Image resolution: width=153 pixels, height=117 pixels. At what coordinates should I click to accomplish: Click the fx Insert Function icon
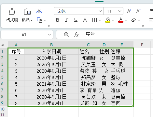[x=76, y=35]
